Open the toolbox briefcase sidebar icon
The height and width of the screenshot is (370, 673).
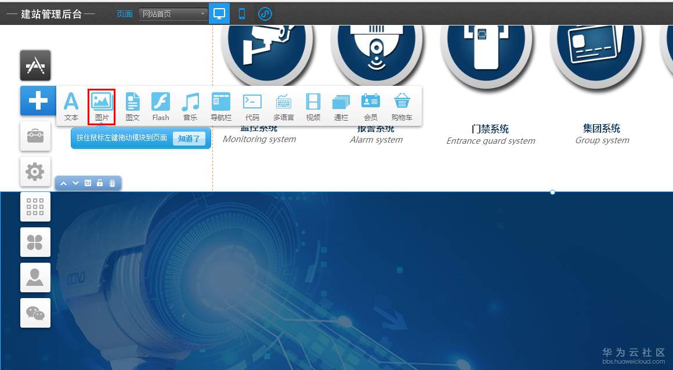coord(35,136)
